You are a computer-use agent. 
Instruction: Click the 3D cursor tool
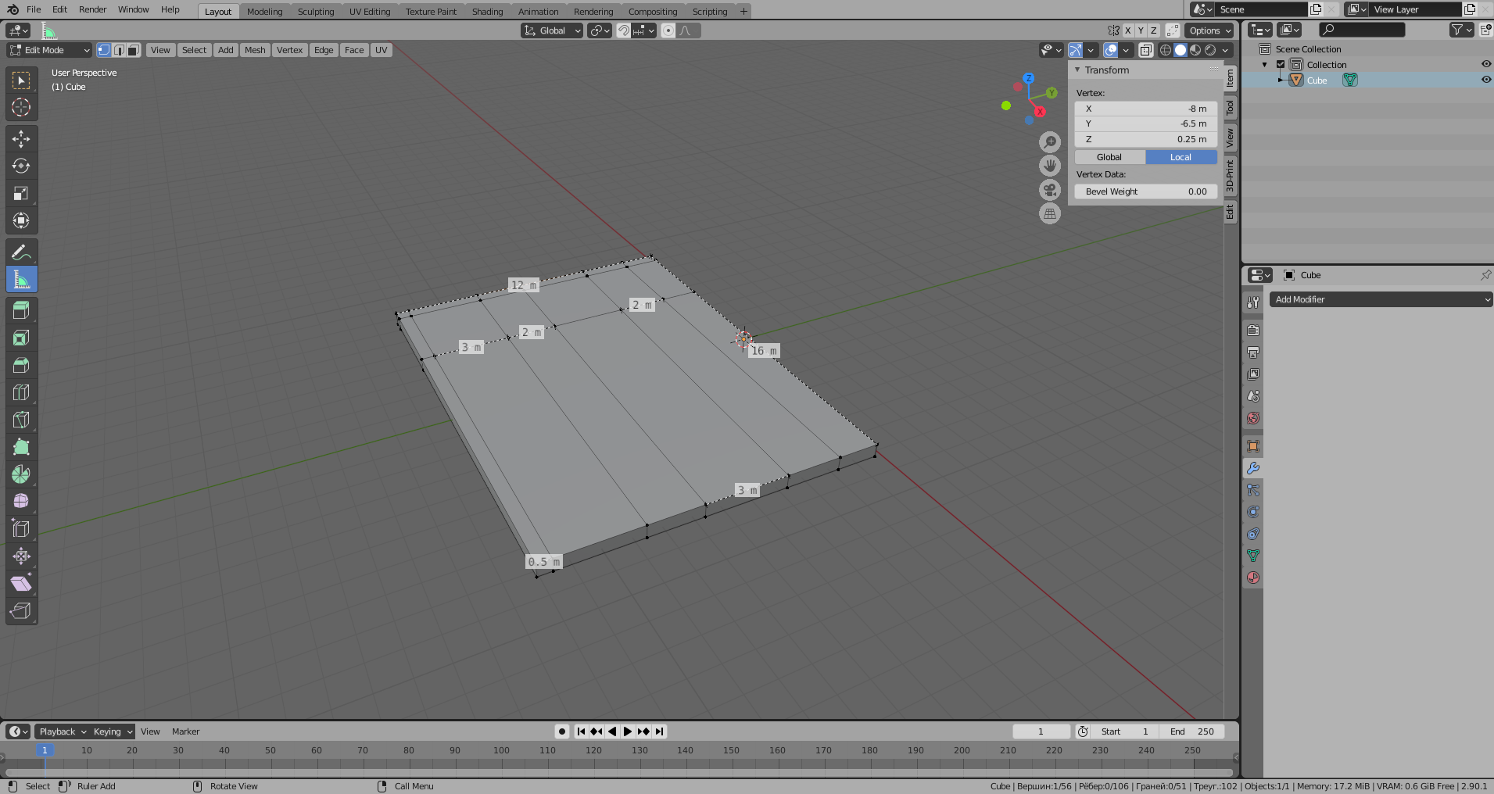21,108
